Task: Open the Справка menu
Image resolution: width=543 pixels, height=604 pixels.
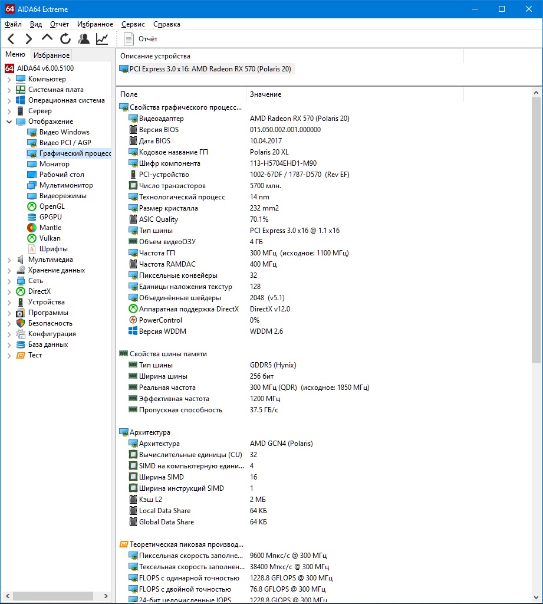Action: coord(166,24)
